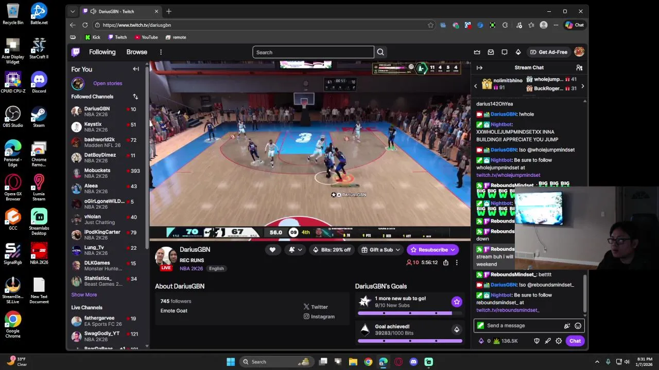Open the Prime loot crown icon
Screen dimensions: 659x370
(477, 52)
